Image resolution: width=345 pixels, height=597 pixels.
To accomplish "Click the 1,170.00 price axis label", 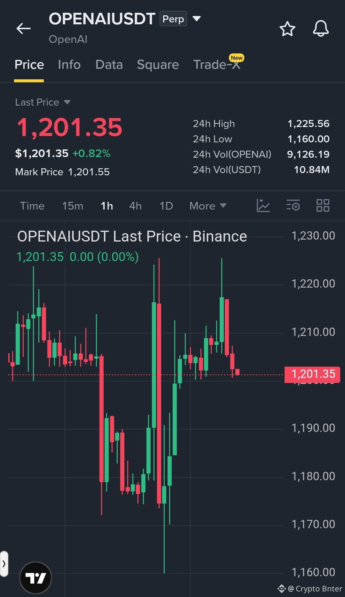I will coord(313,524).
